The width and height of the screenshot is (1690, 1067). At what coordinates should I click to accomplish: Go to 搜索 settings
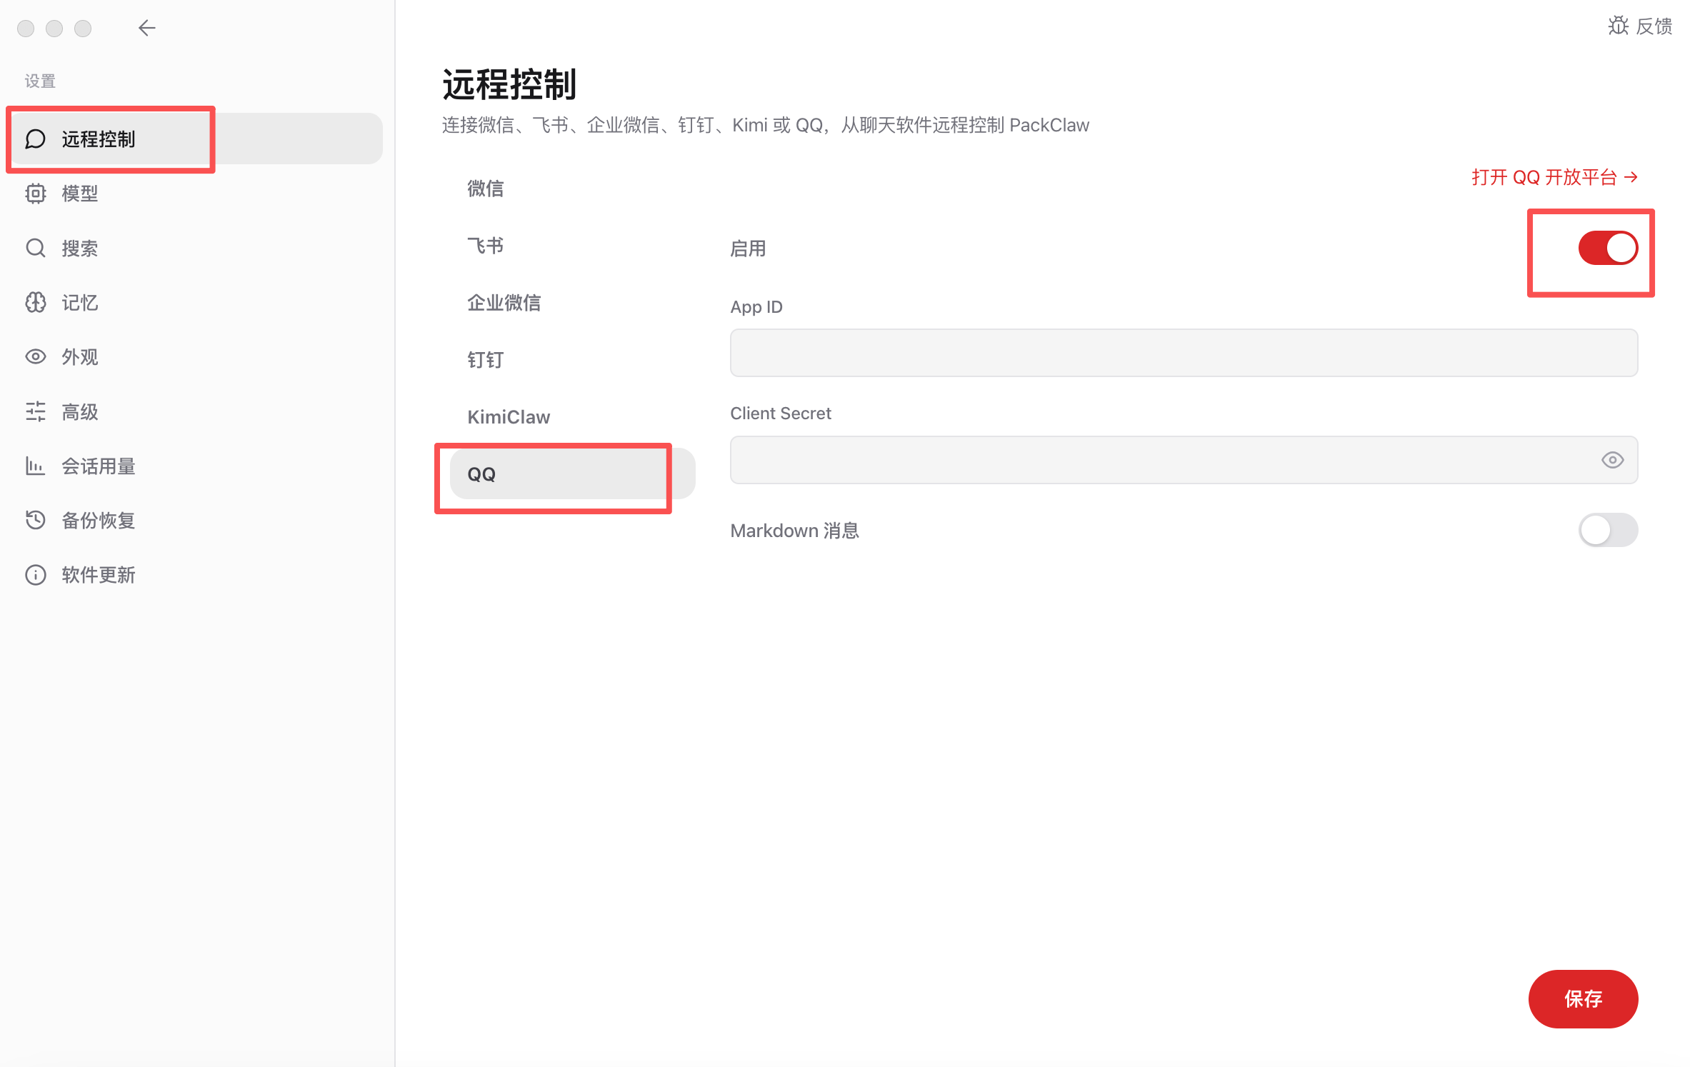coord(197,248)
